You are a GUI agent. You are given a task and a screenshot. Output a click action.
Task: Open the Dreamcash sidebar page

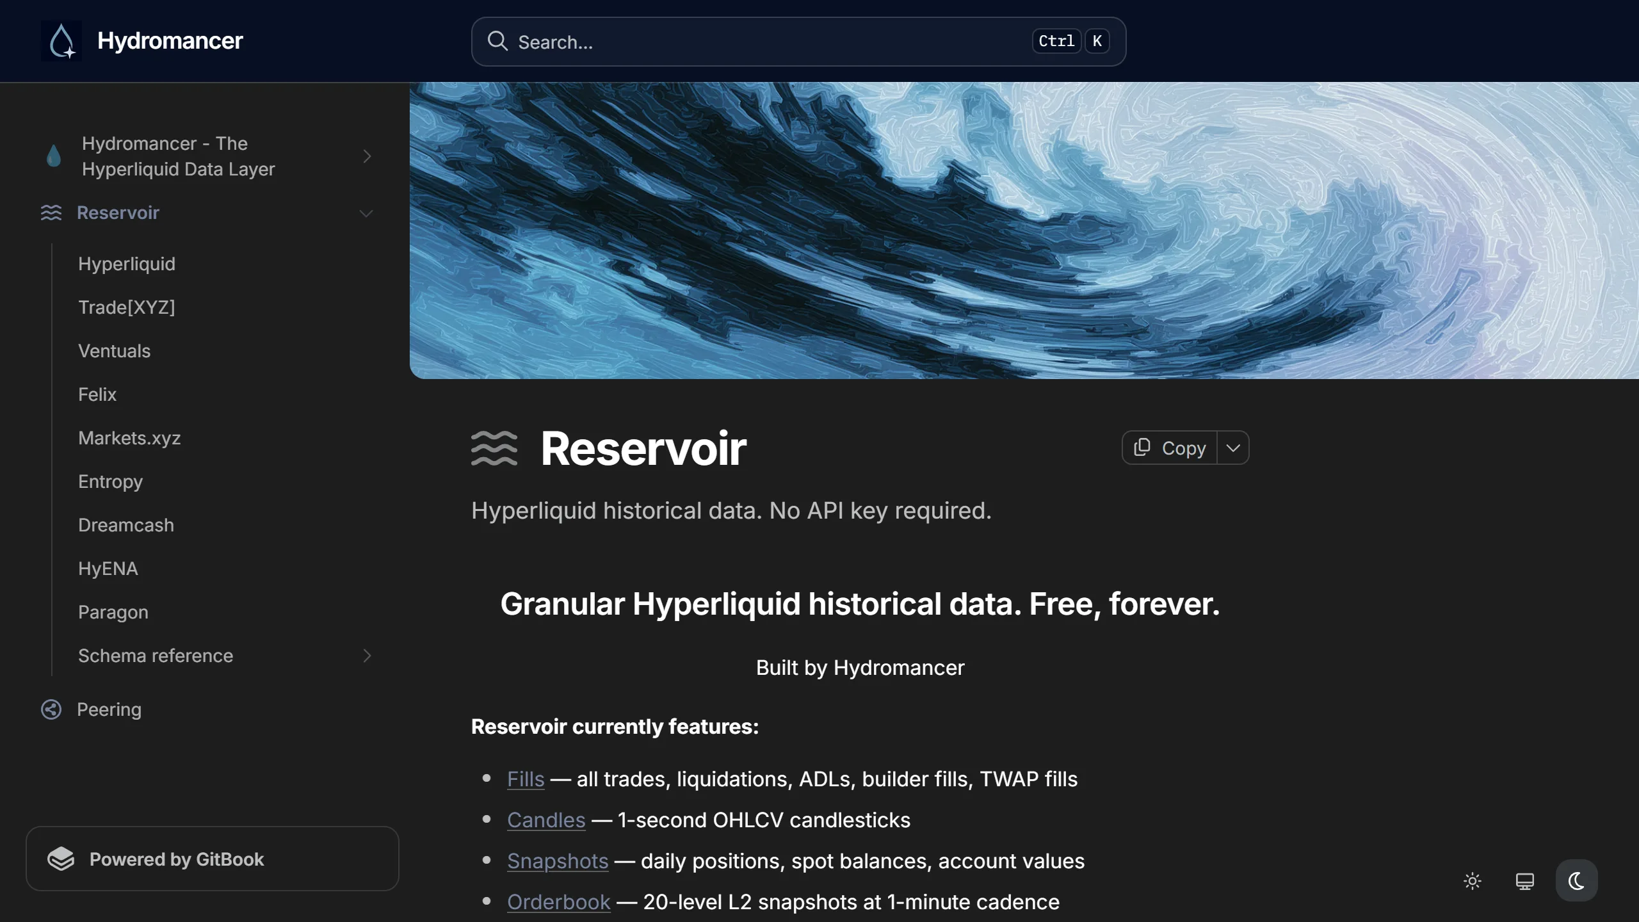point(126,525)
